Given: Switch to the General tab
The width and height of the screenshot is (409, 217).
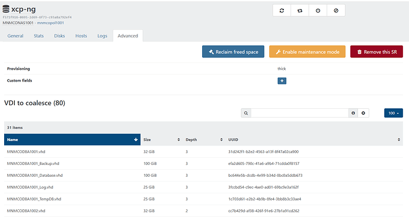Looking at the screenshot, I should pyautogui.click(x=15, y=36).
